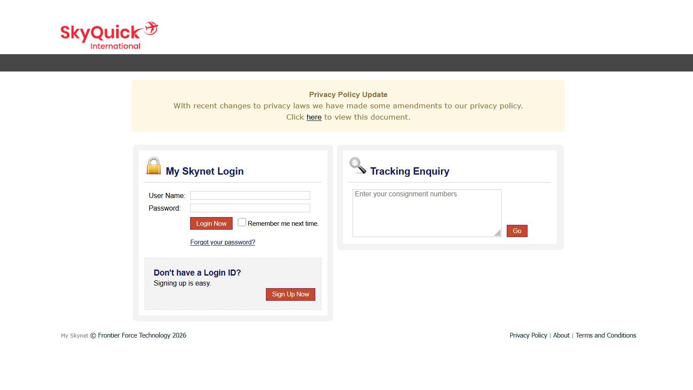Follow the 'here' link in the privacy notice

point(314,117)
